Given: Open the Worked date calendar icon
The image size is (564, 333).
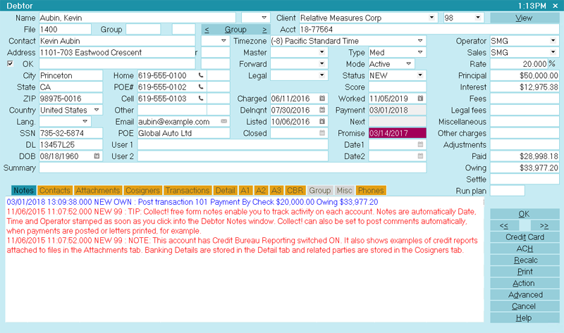Looking at the screenshot, I should (420, 99).
